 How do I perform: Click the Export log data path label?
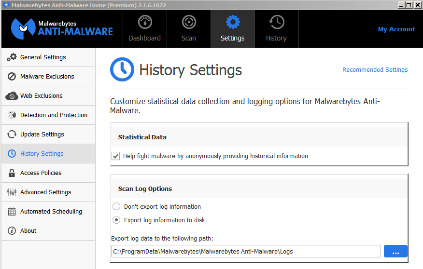point(162,238)
